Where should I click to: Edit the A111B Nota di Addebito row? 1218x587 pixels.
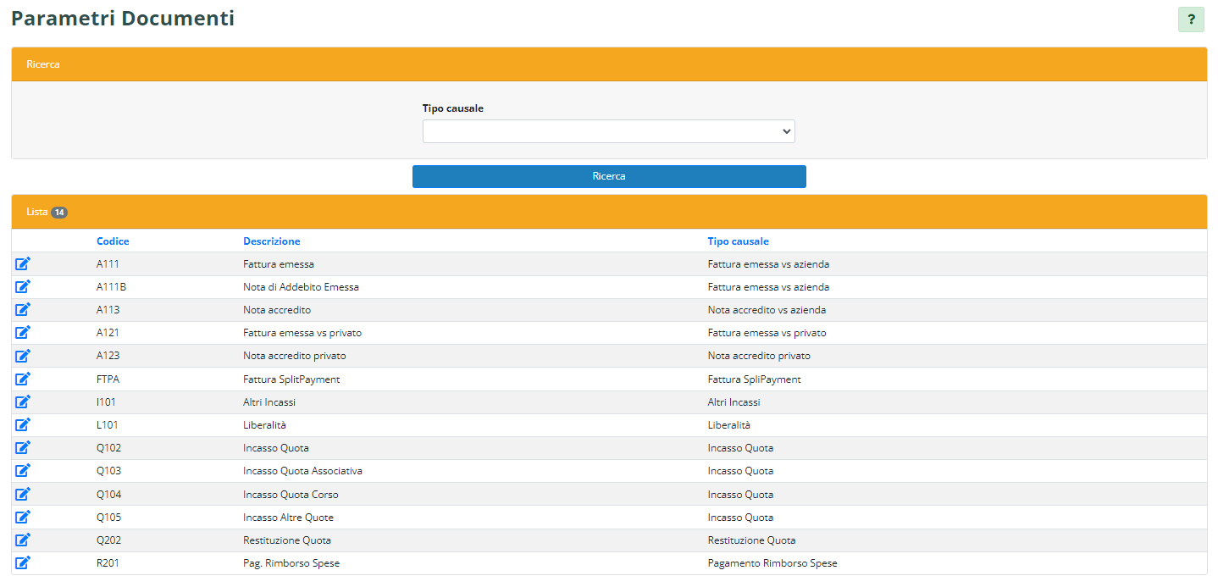pyautogui.click(x=23, y=286)
